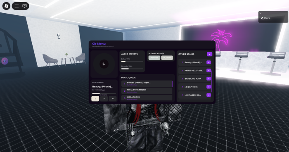This screenshot has height=152, width=289.
Task: Click the Clr Menu title
Action: tap(99, 44)
